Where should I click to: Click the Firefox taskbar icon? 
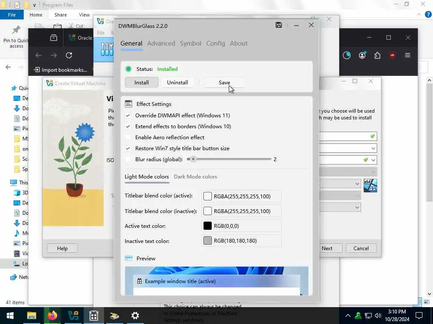point(52,316)
